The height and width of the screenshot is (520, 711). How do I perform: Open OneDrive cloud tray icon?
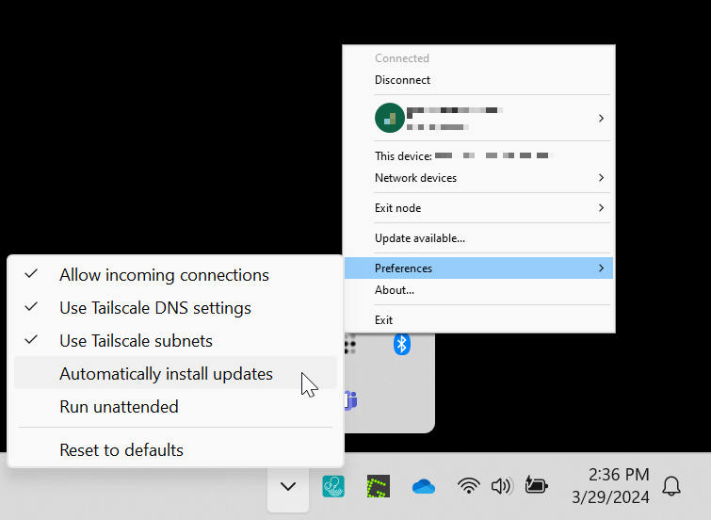coord(424,487)
